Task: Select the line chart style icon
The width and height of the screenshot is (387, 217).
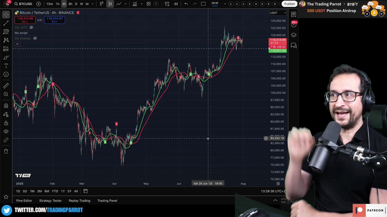Action: click(x=119, y=4)
